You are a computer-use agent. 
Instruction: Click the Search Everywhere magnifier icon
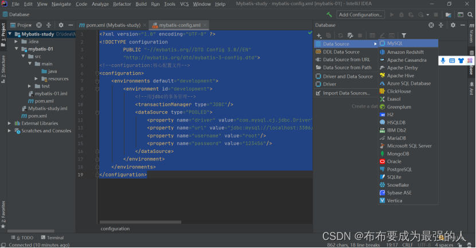point(470,14)
